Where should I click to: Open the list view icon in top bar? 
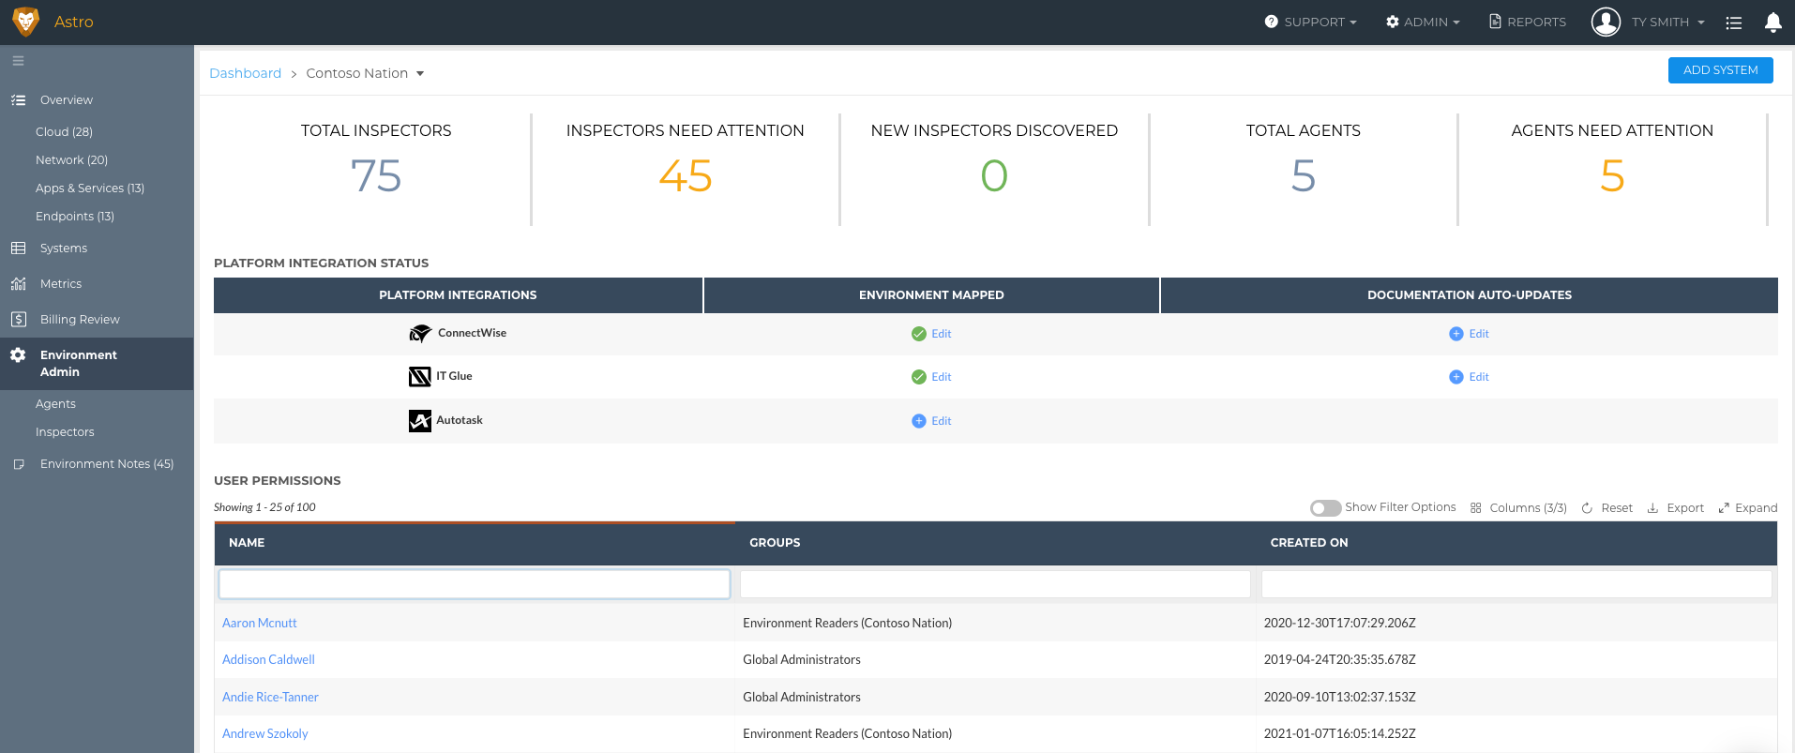(x=1733, y=23)
